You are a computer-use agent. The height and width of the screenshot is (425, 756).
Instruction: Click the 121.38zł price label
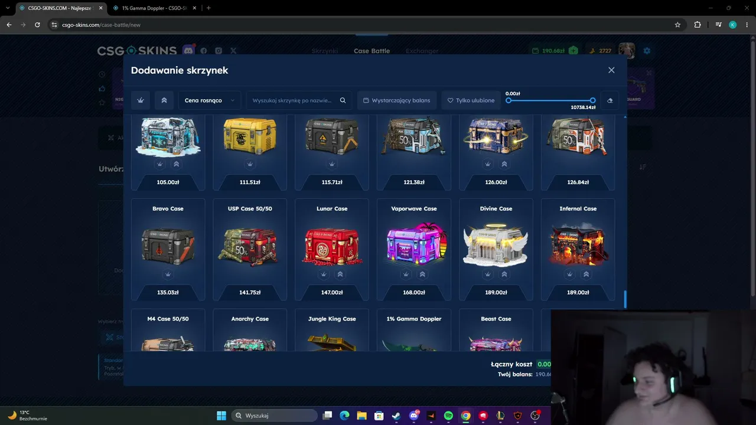(414, 182)
